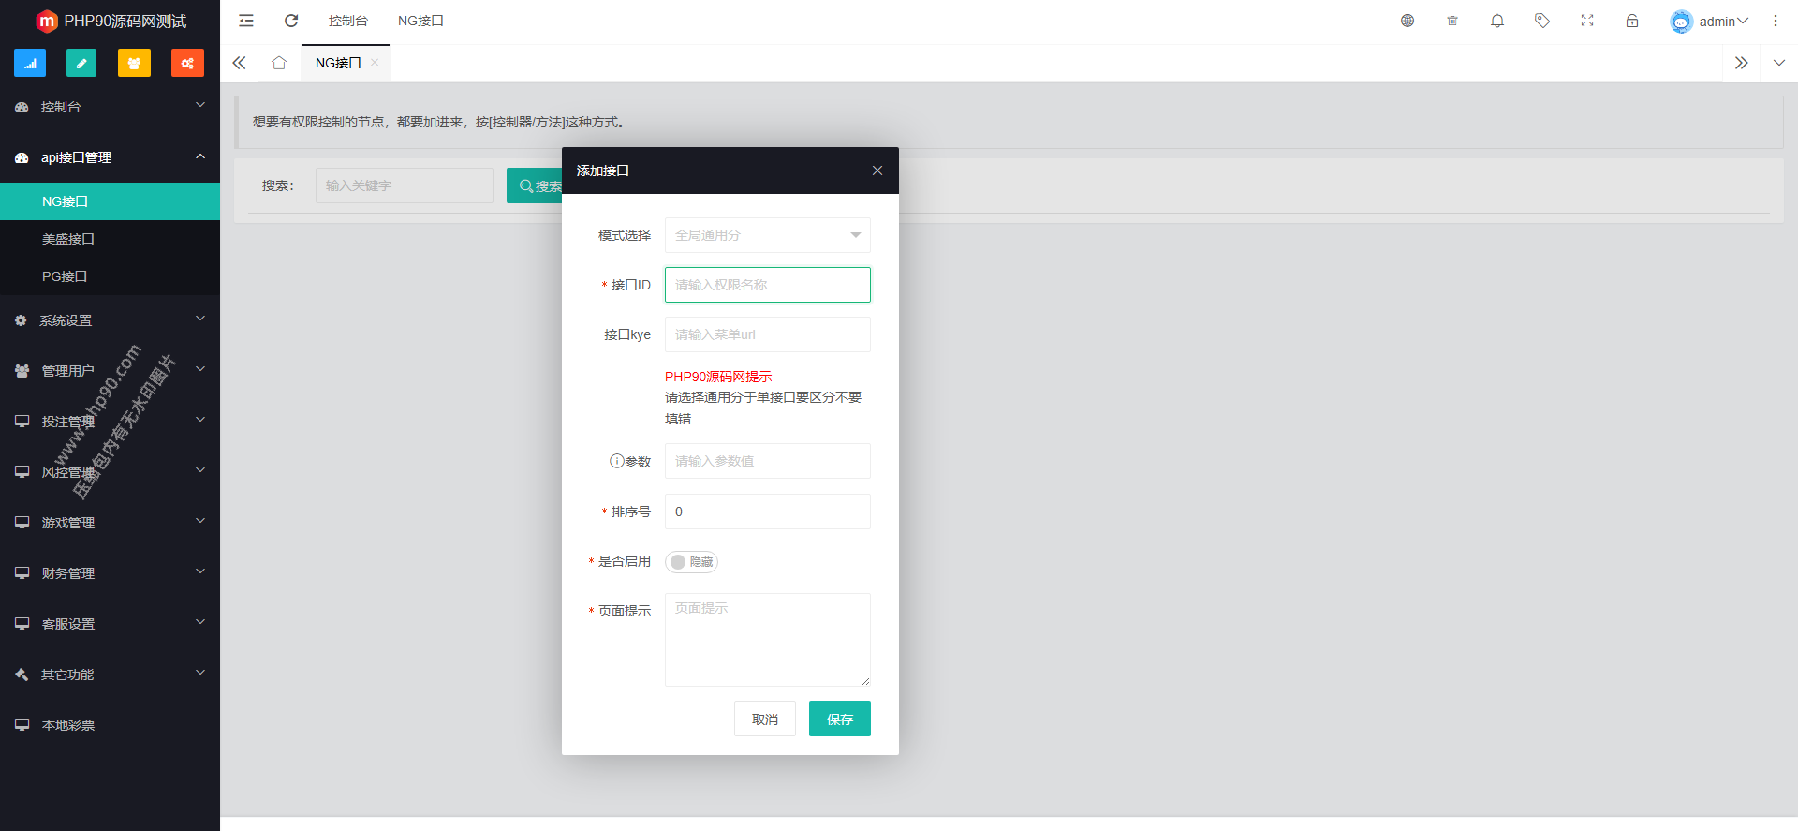Open the admin user dropdown
Viewport: 1798px width, 831px height.
(1710, 21)
